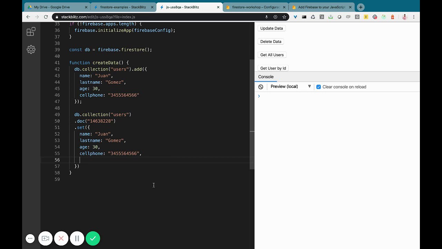Switch to Add Firebase to your JavaScript tab
Image resolution: width=442 pixels, height=249 pixels.
[321, 7]
